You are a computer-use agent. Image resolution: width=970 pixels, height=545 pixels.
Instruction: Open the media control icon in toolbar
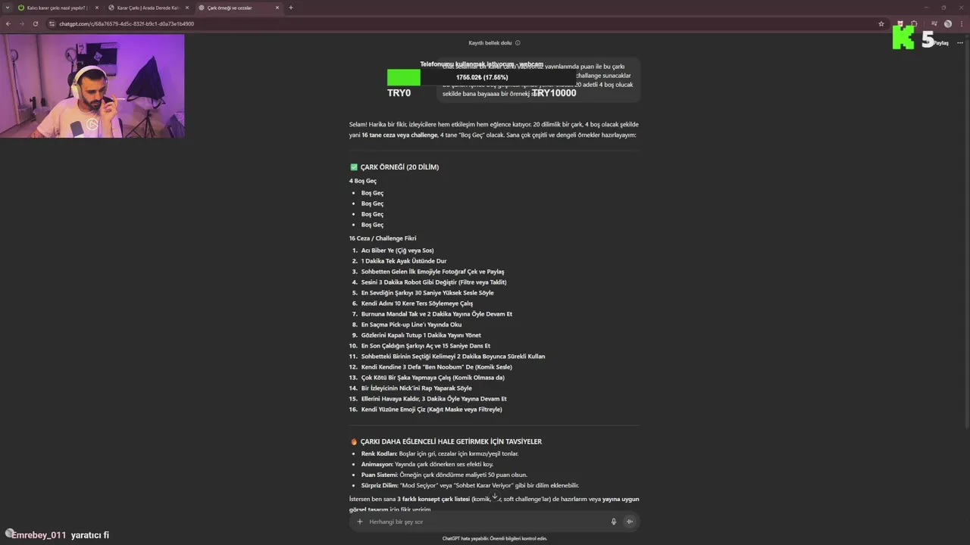coord(934,23)
